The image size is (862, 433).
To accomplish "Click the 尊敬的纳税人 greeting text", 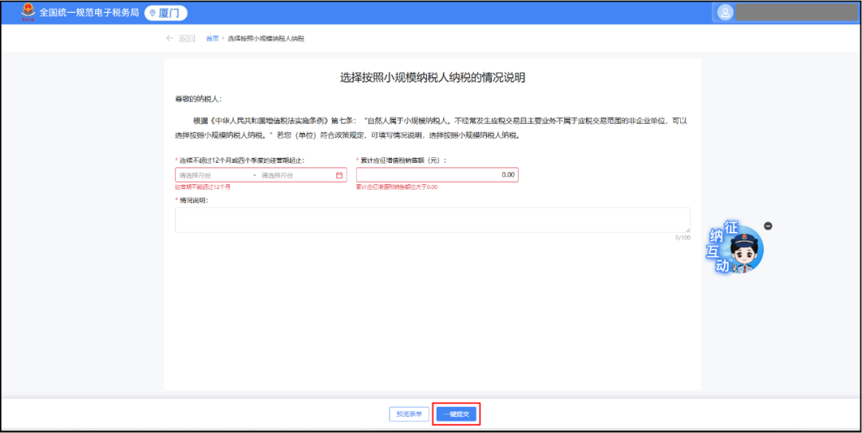I will (x=198, y=100).
